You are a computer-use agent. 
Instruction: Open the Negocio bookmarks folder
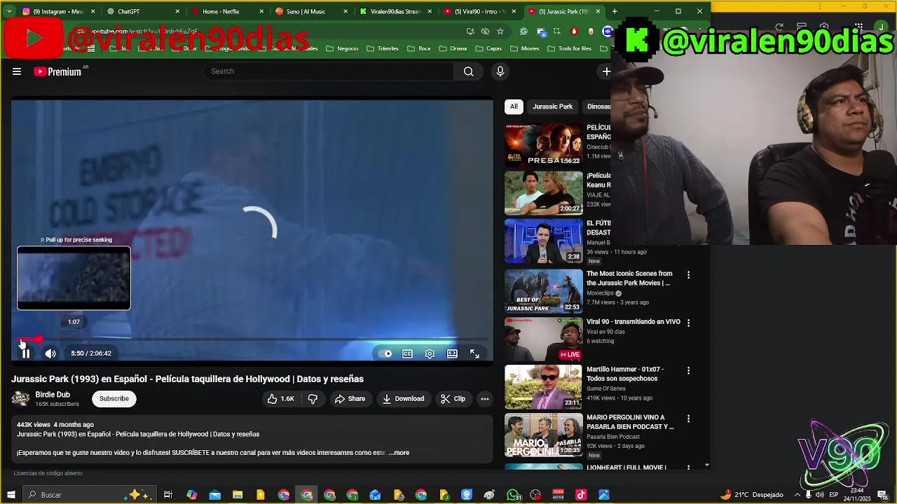pos(343,49)
